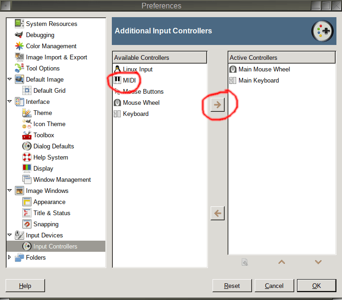Click the Main Keyboard icon
342x300 pixels.
click(233, 80)
